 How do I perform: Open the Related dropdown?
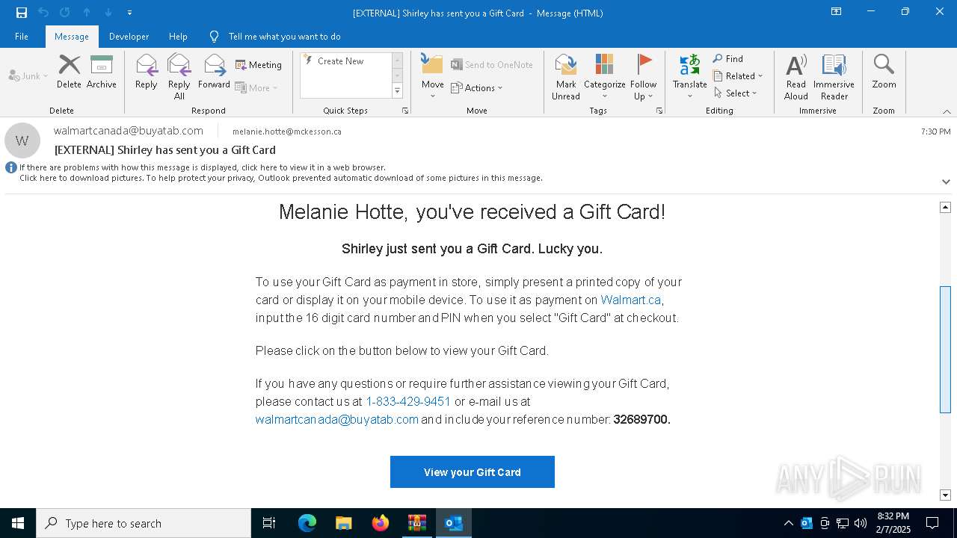[x=738, y=76]
